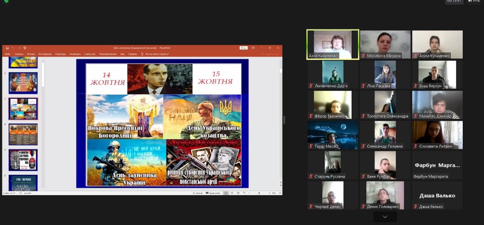Click the '15 ЖОВТНЯ' text box on slide
484x225 pixels.
coord(216,79)
